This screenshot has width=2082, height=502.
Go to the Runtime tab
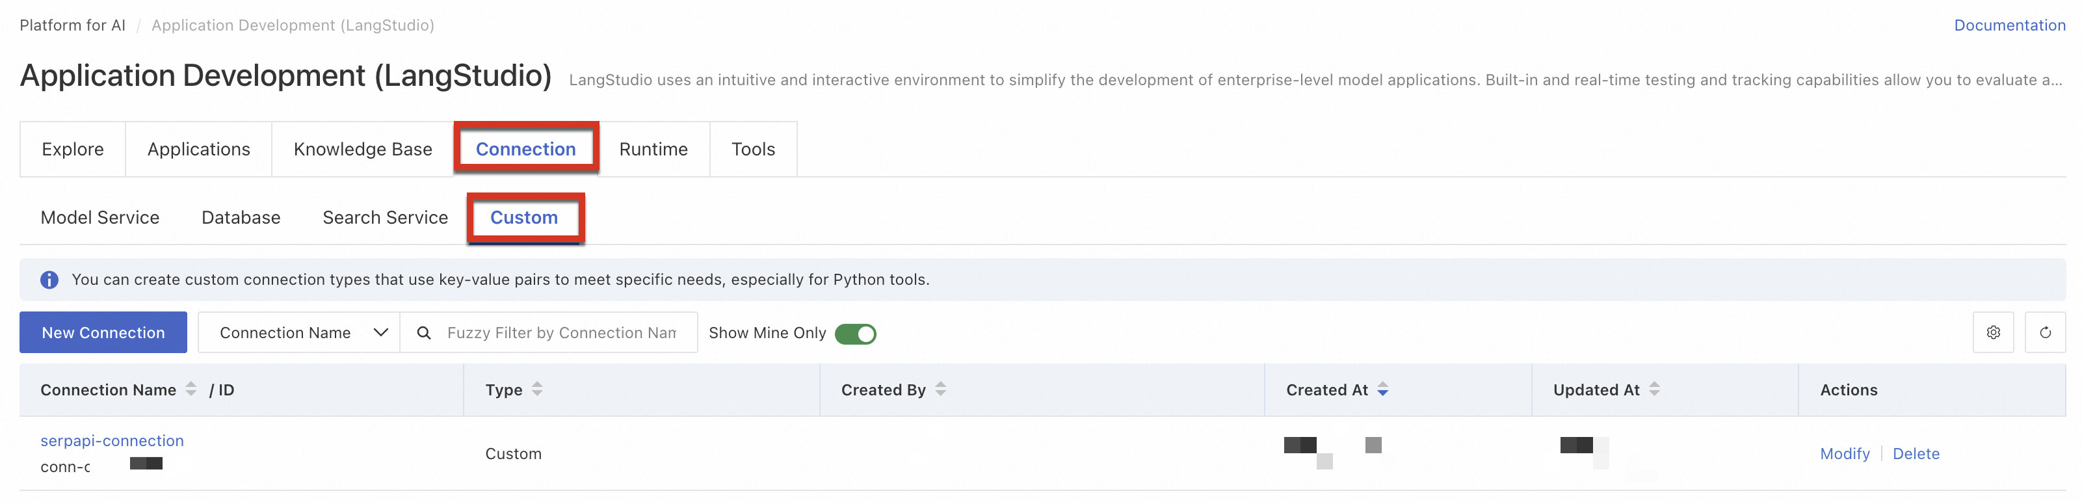[654, 149]
